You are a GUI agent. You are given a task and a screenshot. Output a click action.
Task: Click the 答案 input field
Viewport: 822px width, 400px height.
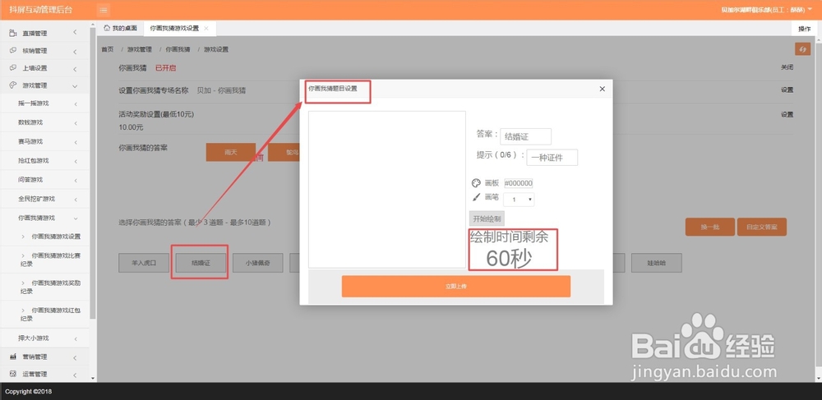pos(525,136)
